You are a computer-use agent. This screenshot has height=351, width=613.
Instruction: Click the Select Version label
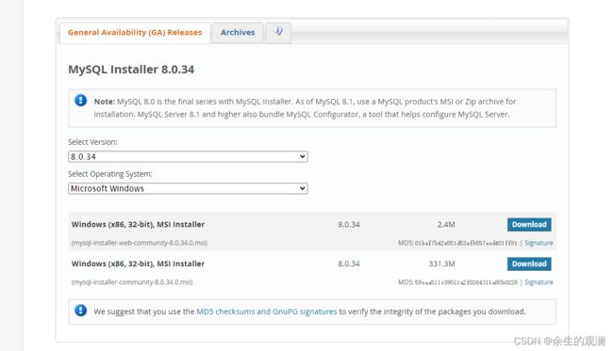pos(92,142)
